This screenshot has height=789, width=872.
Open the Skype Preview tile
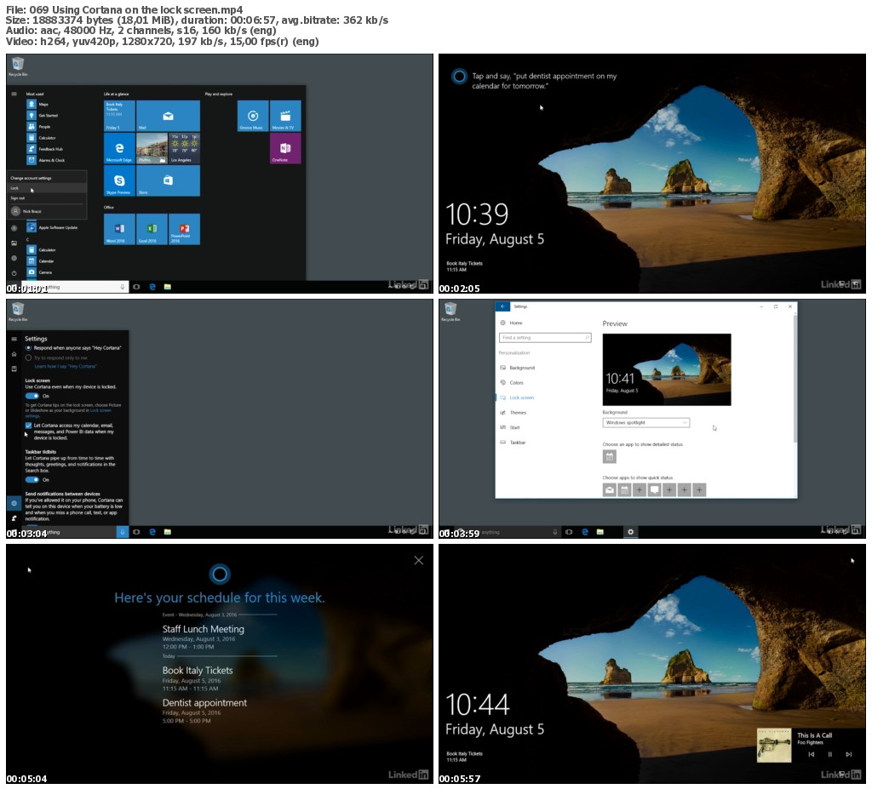(x=119, y=180)
